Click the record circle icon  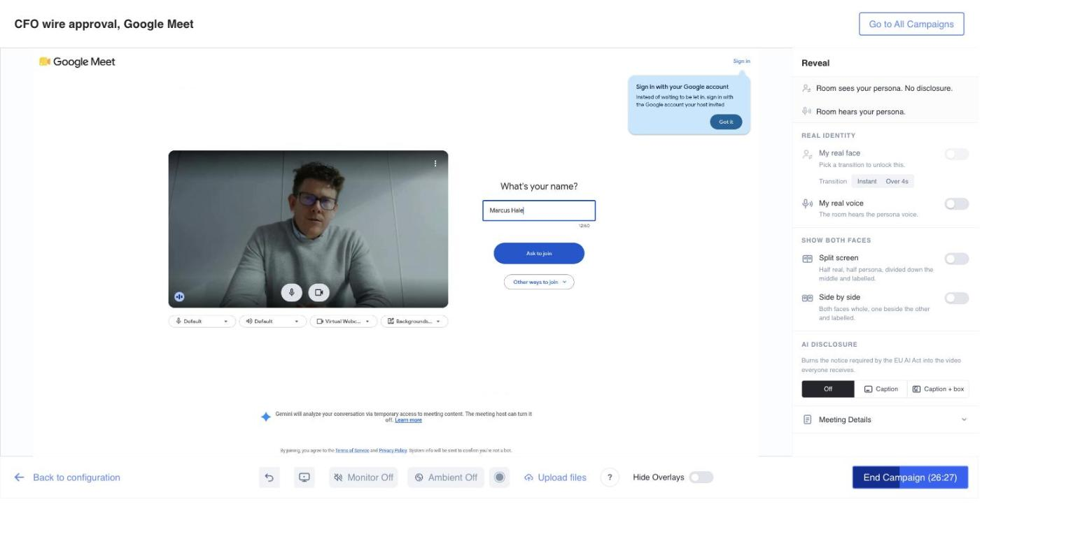pyautogui.click(x=499, y=477)
